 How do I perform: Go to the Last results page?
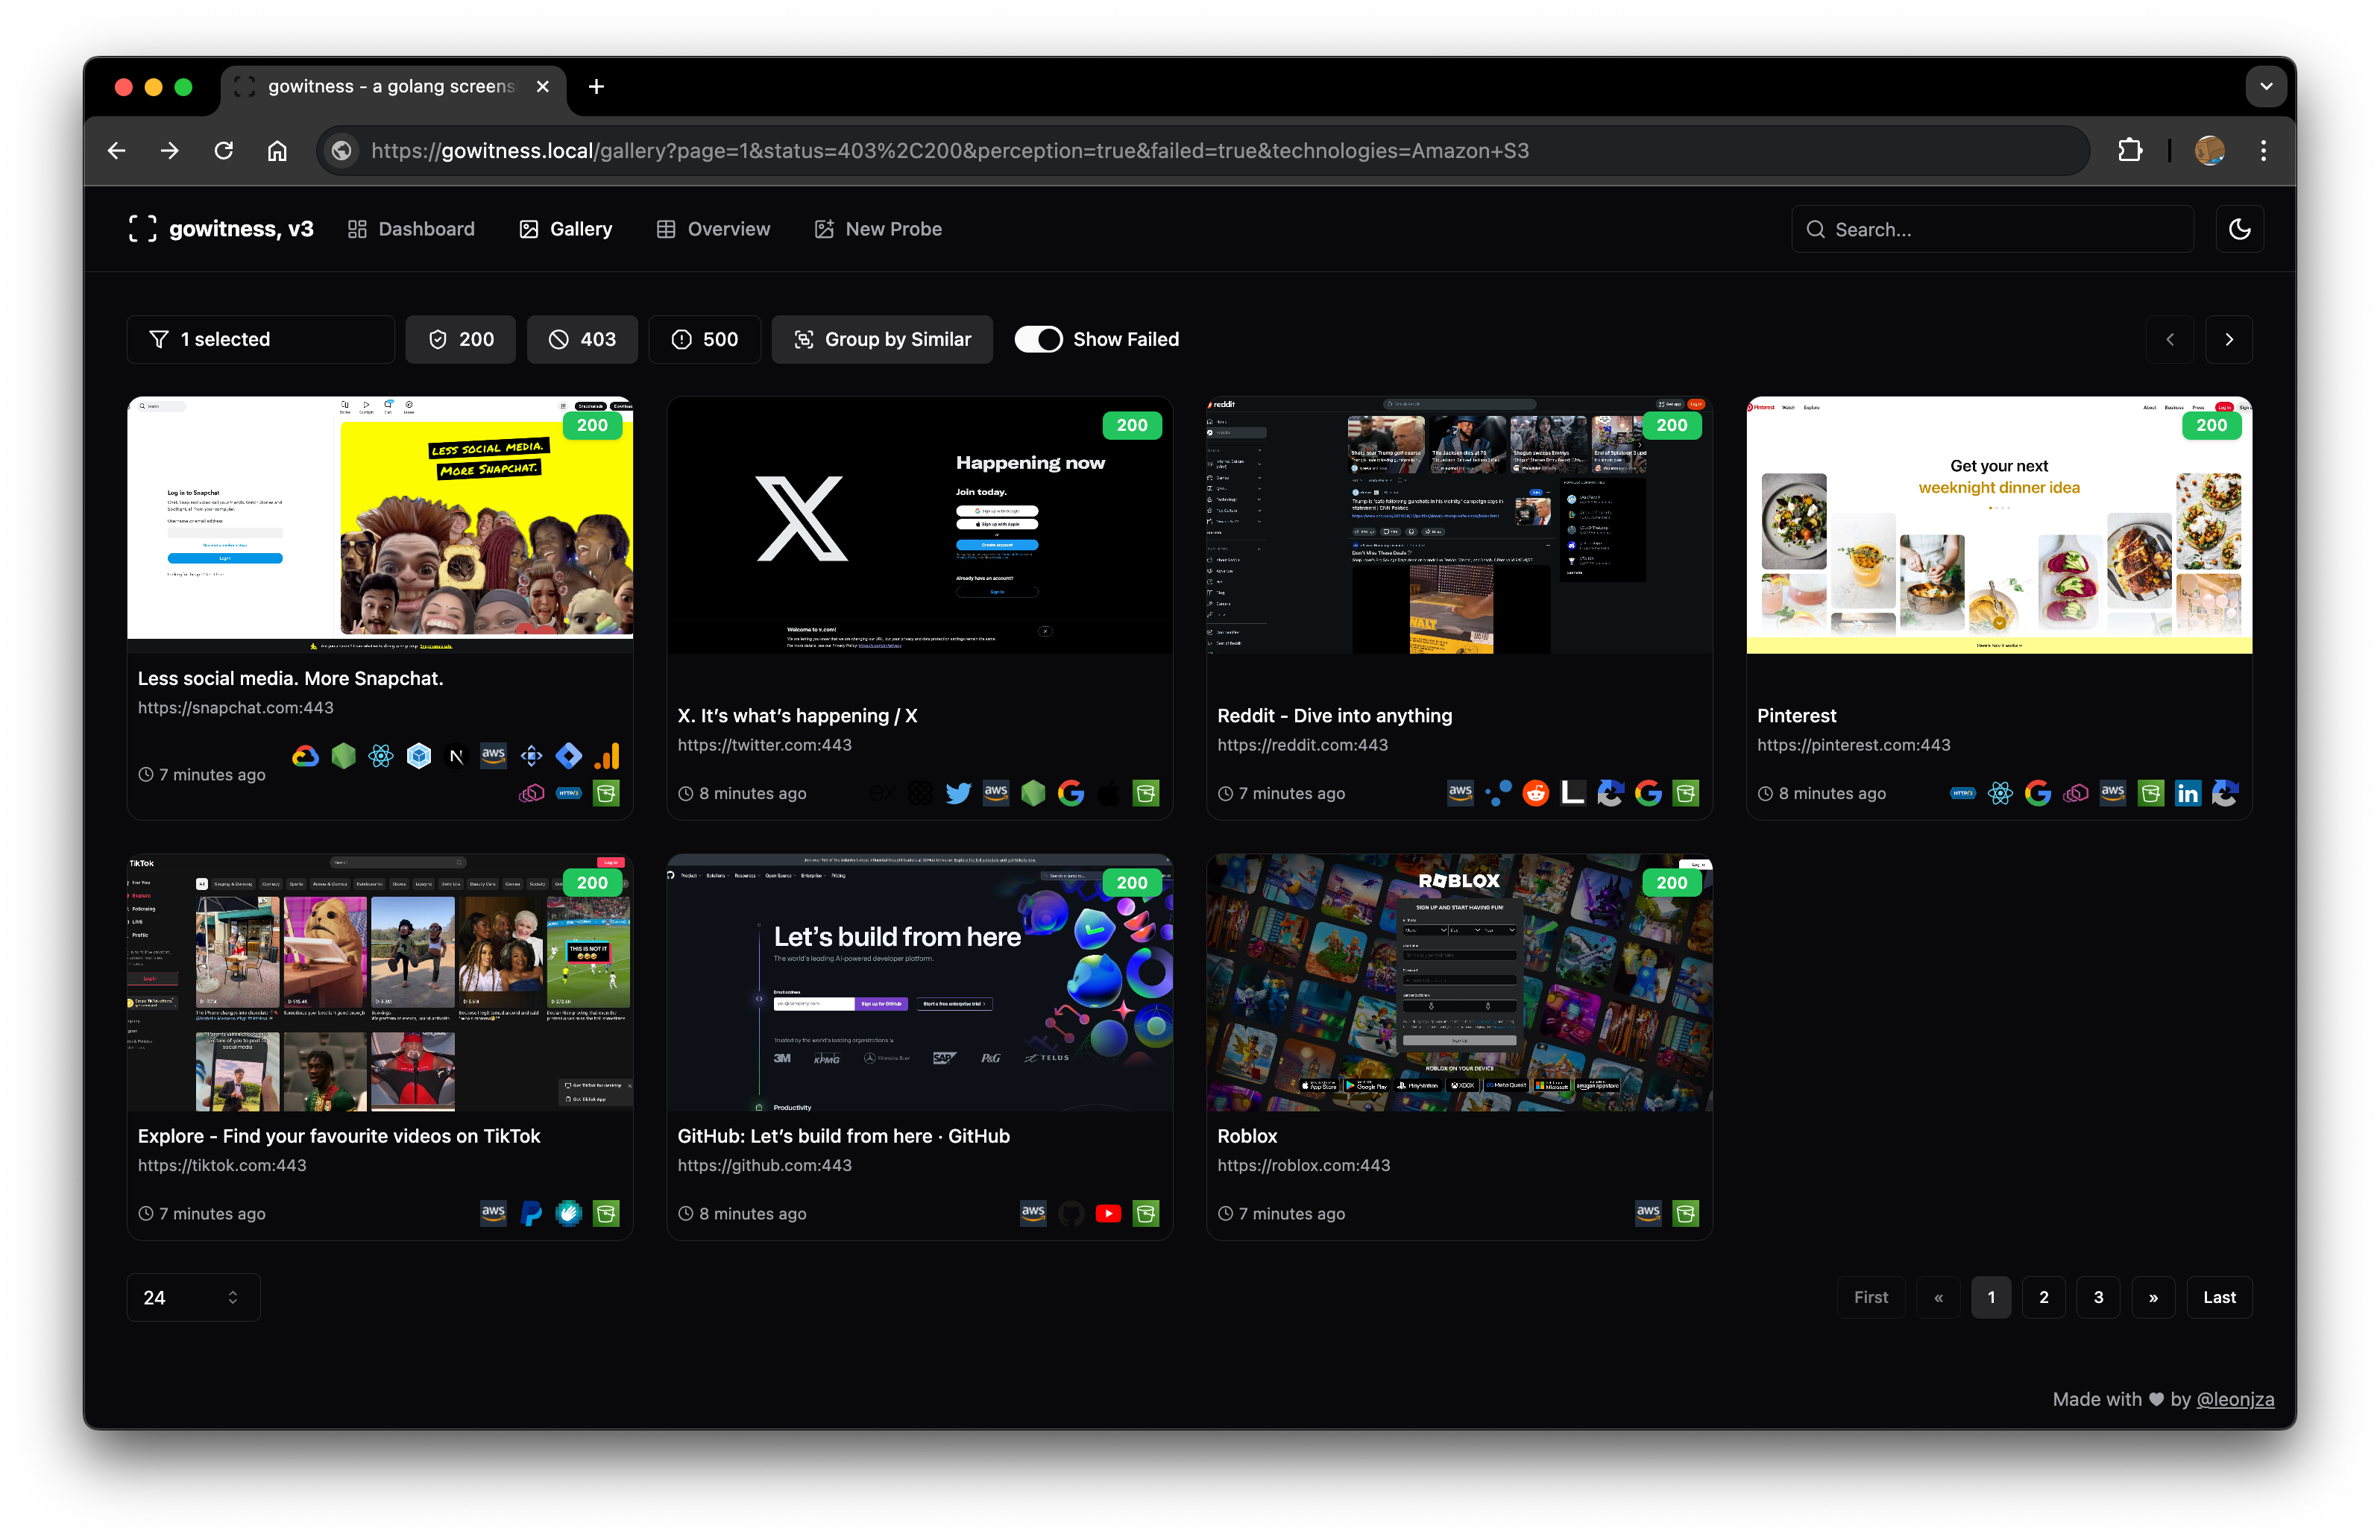coord(2219,1297)
